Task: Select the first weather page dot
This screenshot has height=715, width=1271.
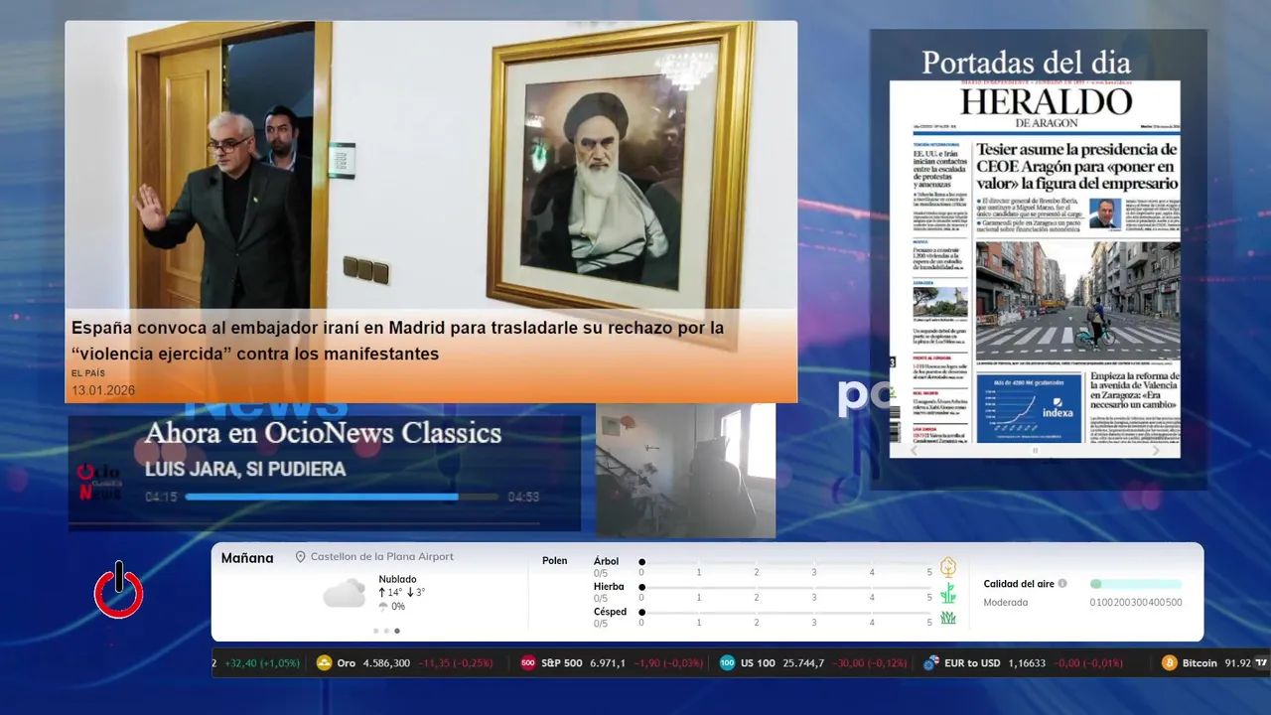Action: tap(375, 631)
